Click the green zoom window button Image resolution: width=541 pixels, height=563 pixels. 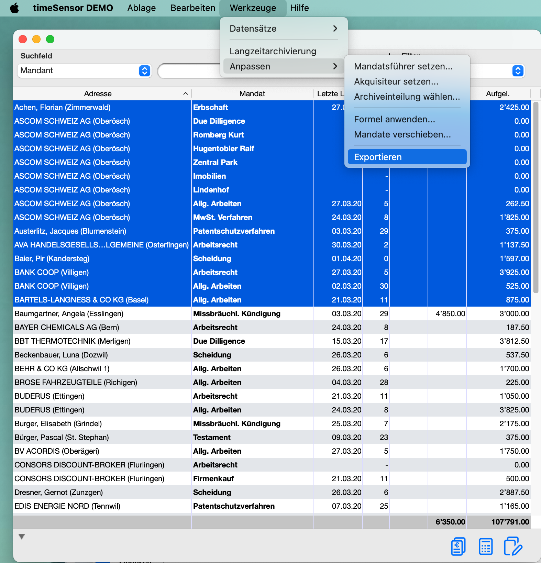click(50, 39)
